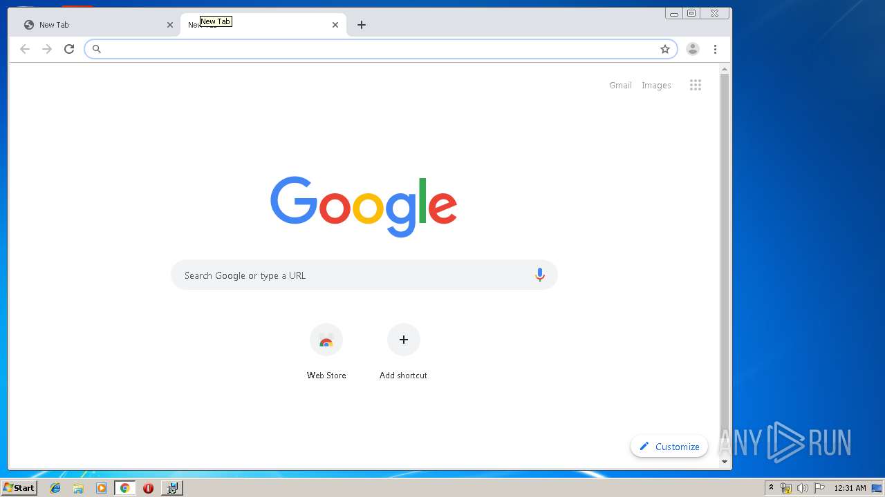The height and width of the screenshot is (497, 885).
Task: Start voice search with the microphone
Action: click(x=540, y=275)
